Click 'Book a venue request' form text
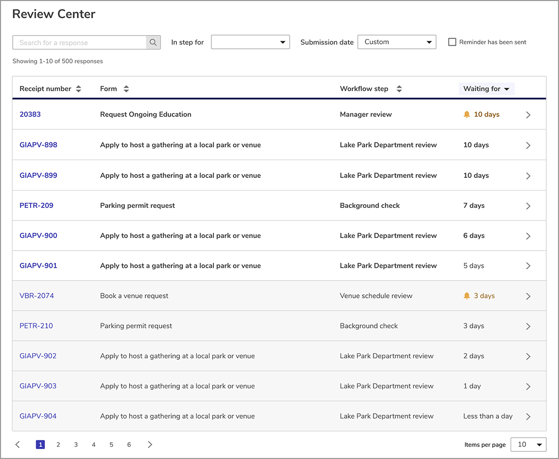This screenshot has height=459, width=559. 134,296
